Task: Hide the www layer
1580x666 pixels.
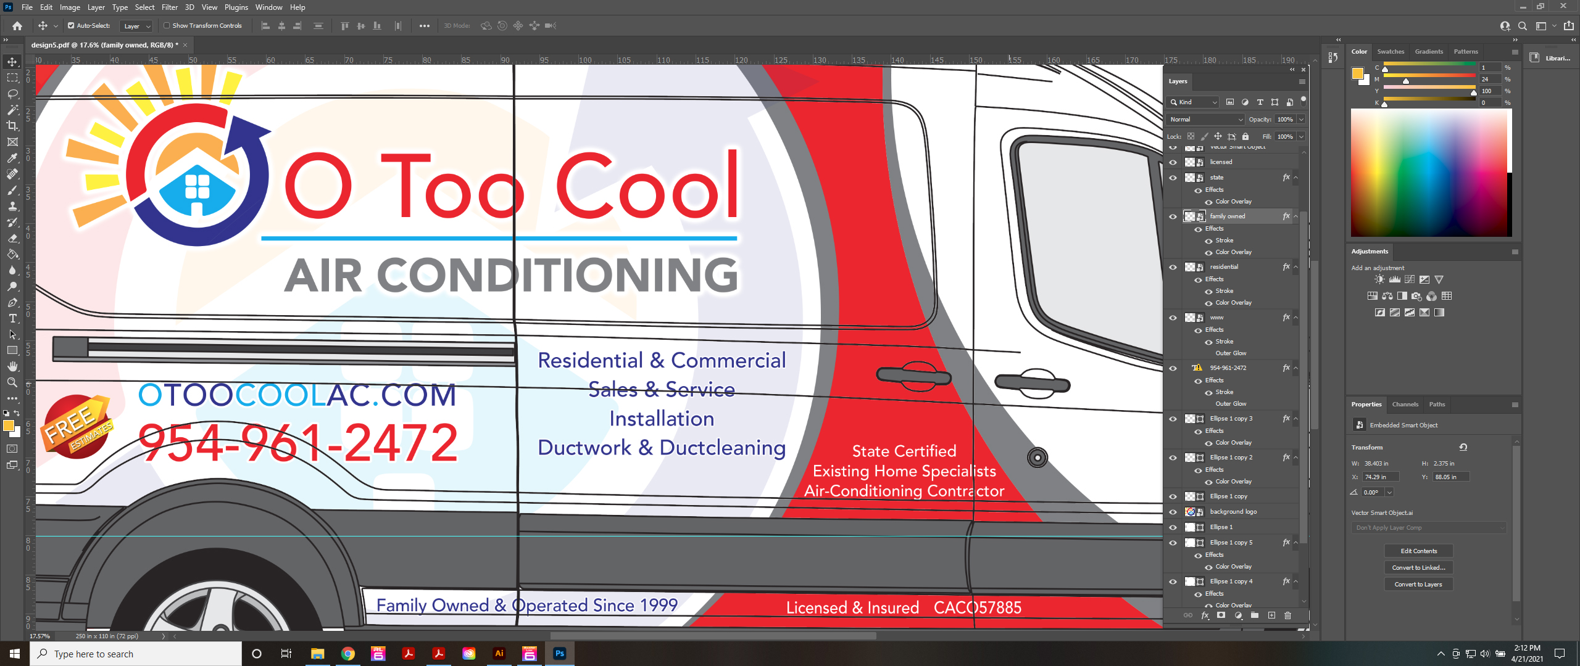Action: 1173,318
